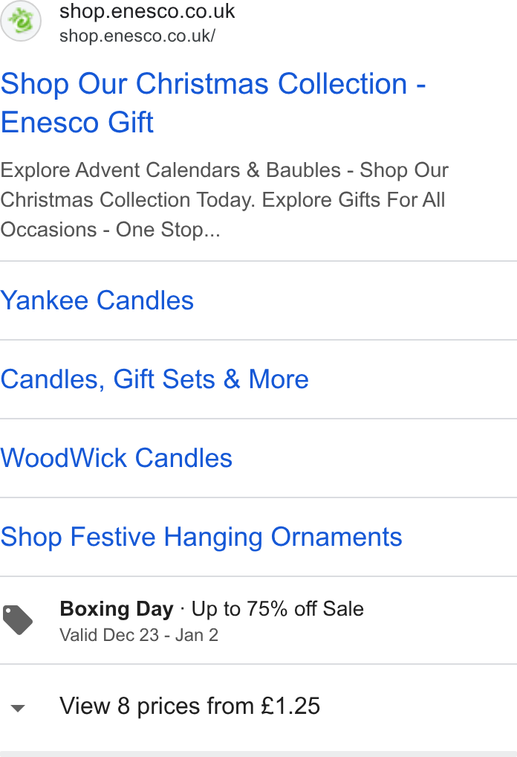Click the Explore Advent Calendars & Baubles description line

tap(224, 170)
